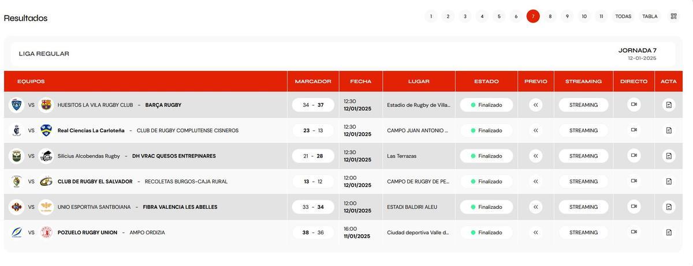693x266 pixels.
Task: Click Finalizado status of Silicius Alcobendas match
Action: pos(486,156)
